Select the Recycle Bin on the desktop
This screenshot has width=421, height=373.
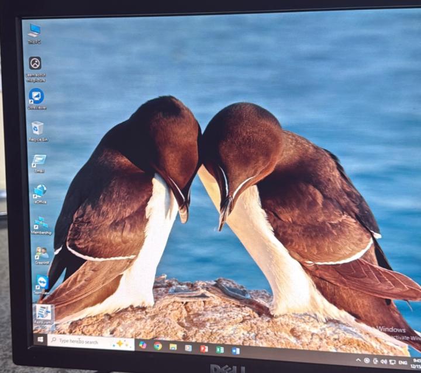[38, 128]
